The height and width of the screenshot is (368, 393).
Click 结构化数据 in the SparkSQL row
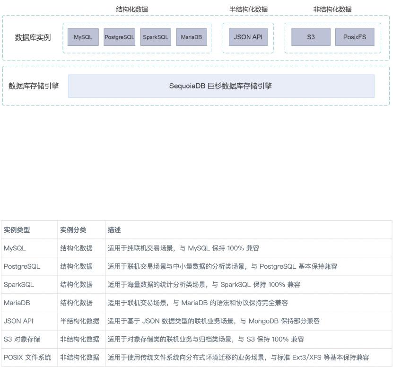pos(77,285)
